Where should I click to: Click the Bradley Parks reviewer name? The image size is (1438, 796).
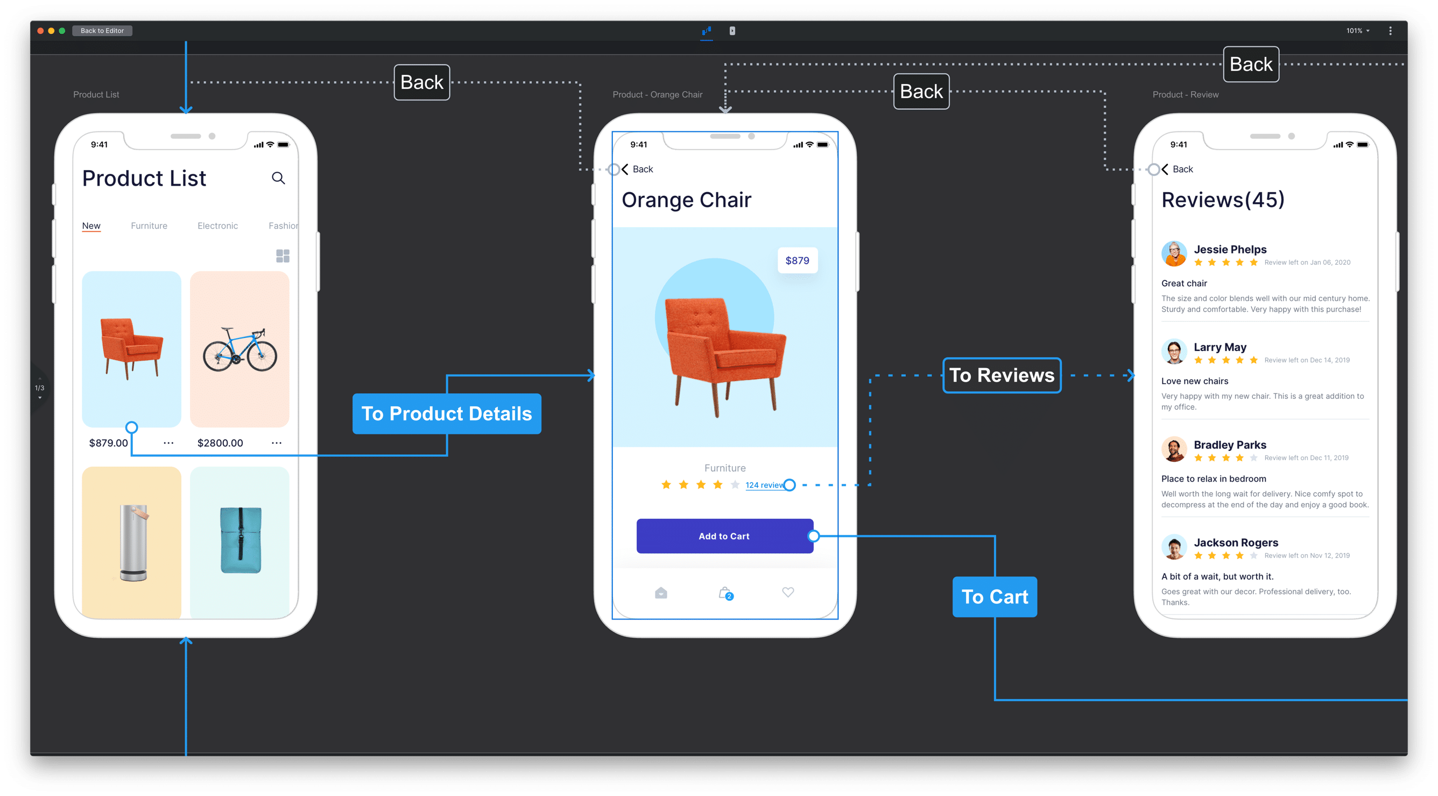[1230, 445]
